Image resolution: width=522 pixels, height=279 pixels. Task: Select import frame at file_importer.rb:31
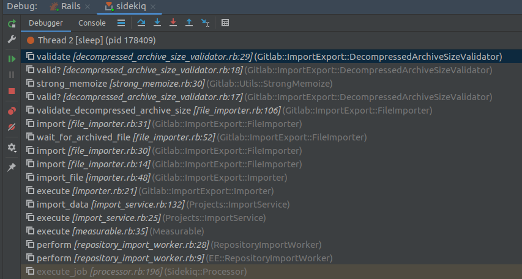271,124
